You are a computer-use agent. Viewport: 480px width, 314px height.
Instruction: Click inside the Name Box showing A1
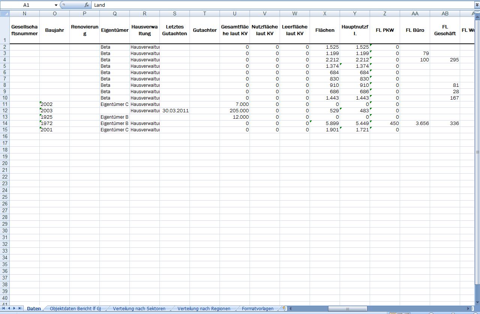coord(26,5)
